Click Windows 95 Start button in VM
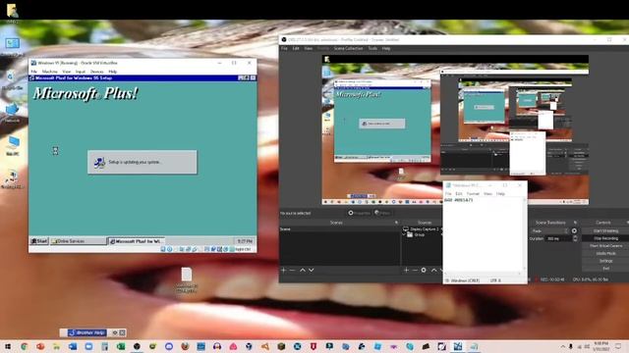Image resolution: width=629 pixels, height=353 pixels. [x=39, y=241]
